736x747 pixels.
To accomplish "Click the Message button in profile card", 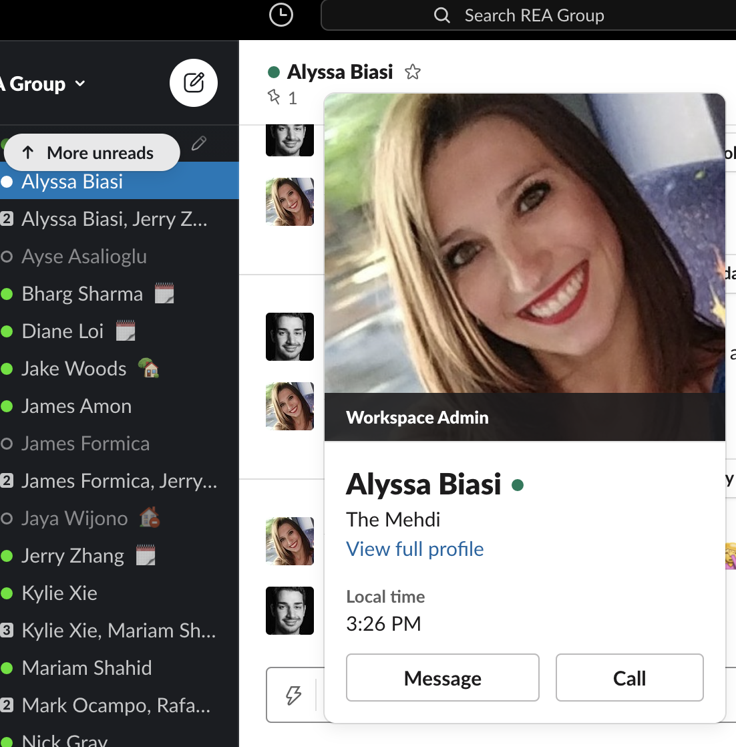I will (443, 678).
